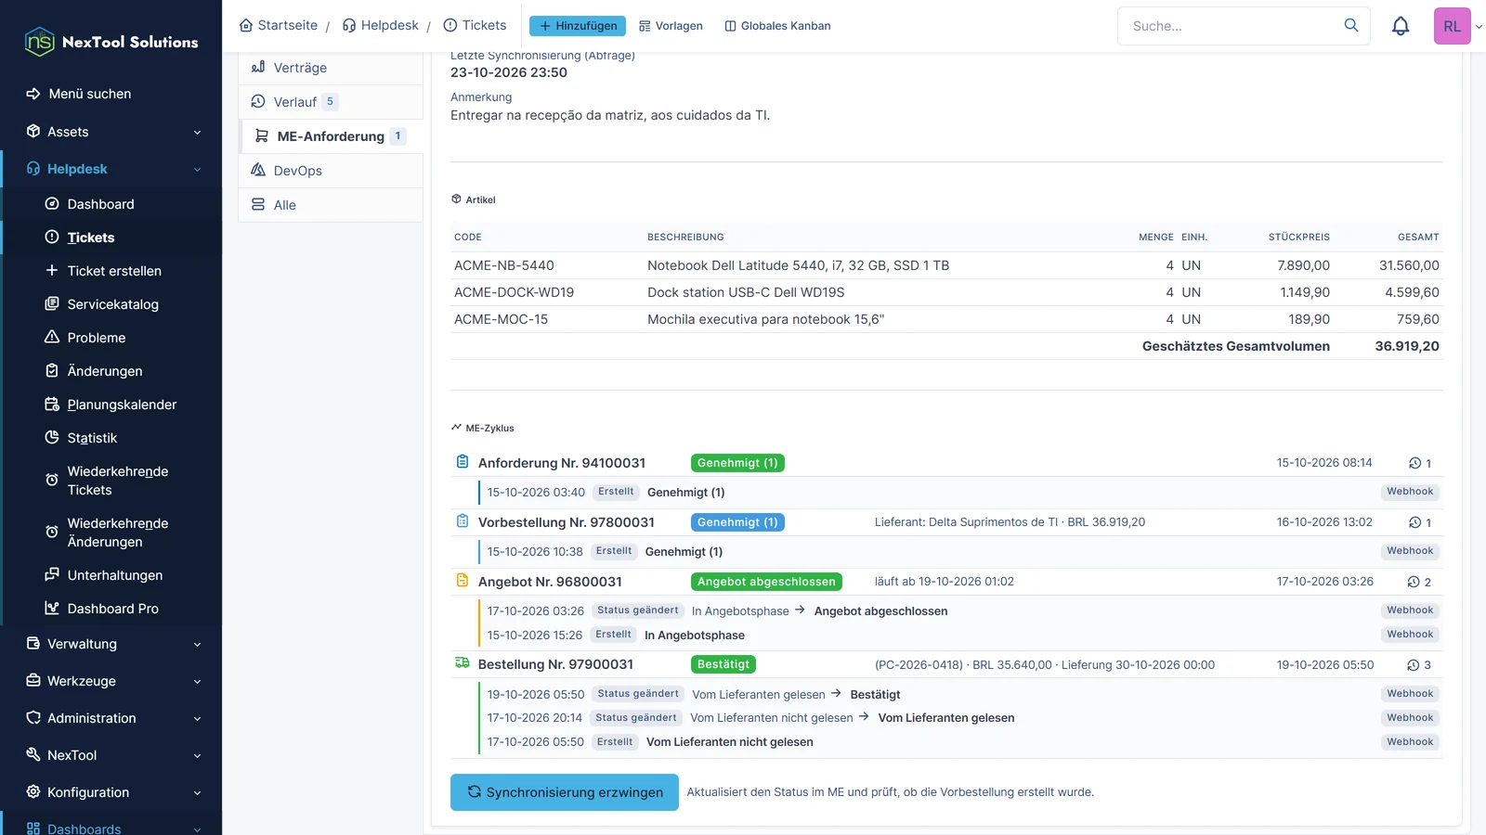
Task: Click Webhook tag on 19-10-2026 05:50 row
Action: (1410, 694)
